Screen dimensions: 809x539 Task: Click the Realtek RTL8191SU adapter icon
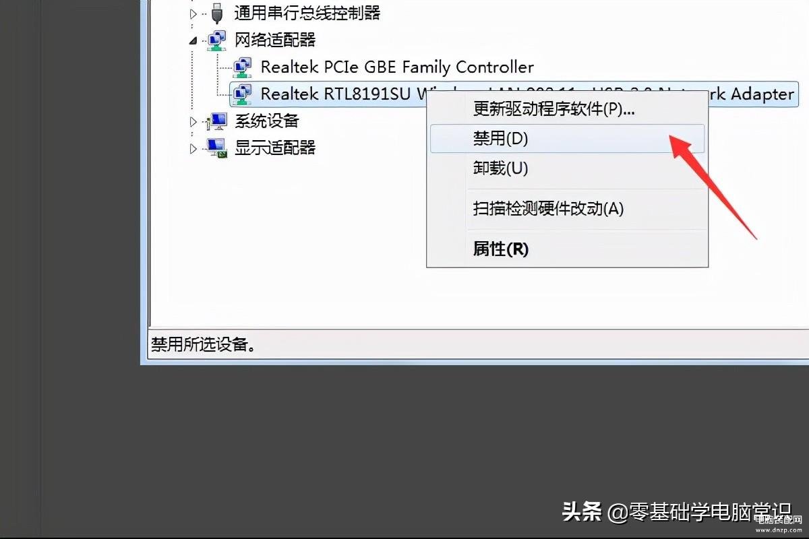coord(242,94)
